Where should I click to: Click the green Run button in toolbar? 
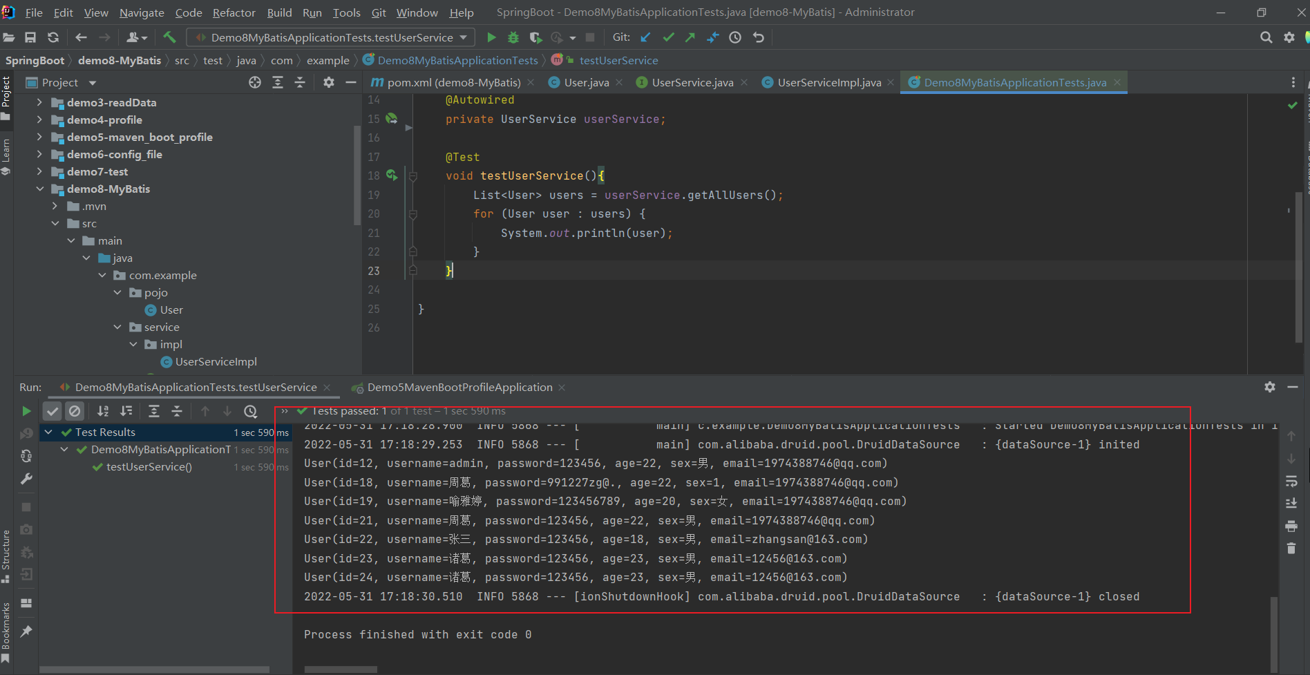pyautogui.click(x=491, y=37)
